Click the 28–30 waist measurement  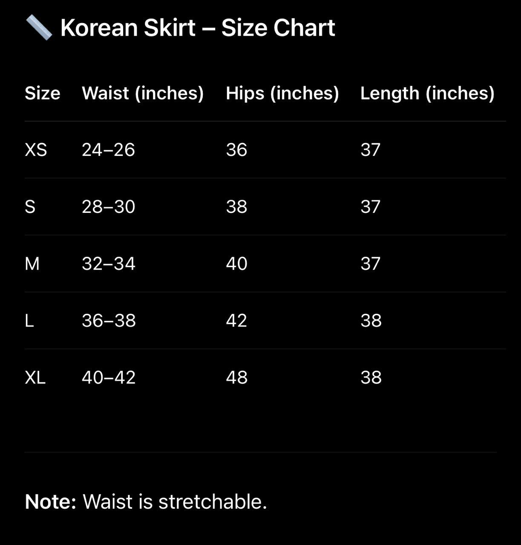pyautogui.click(x=108, y=207)
